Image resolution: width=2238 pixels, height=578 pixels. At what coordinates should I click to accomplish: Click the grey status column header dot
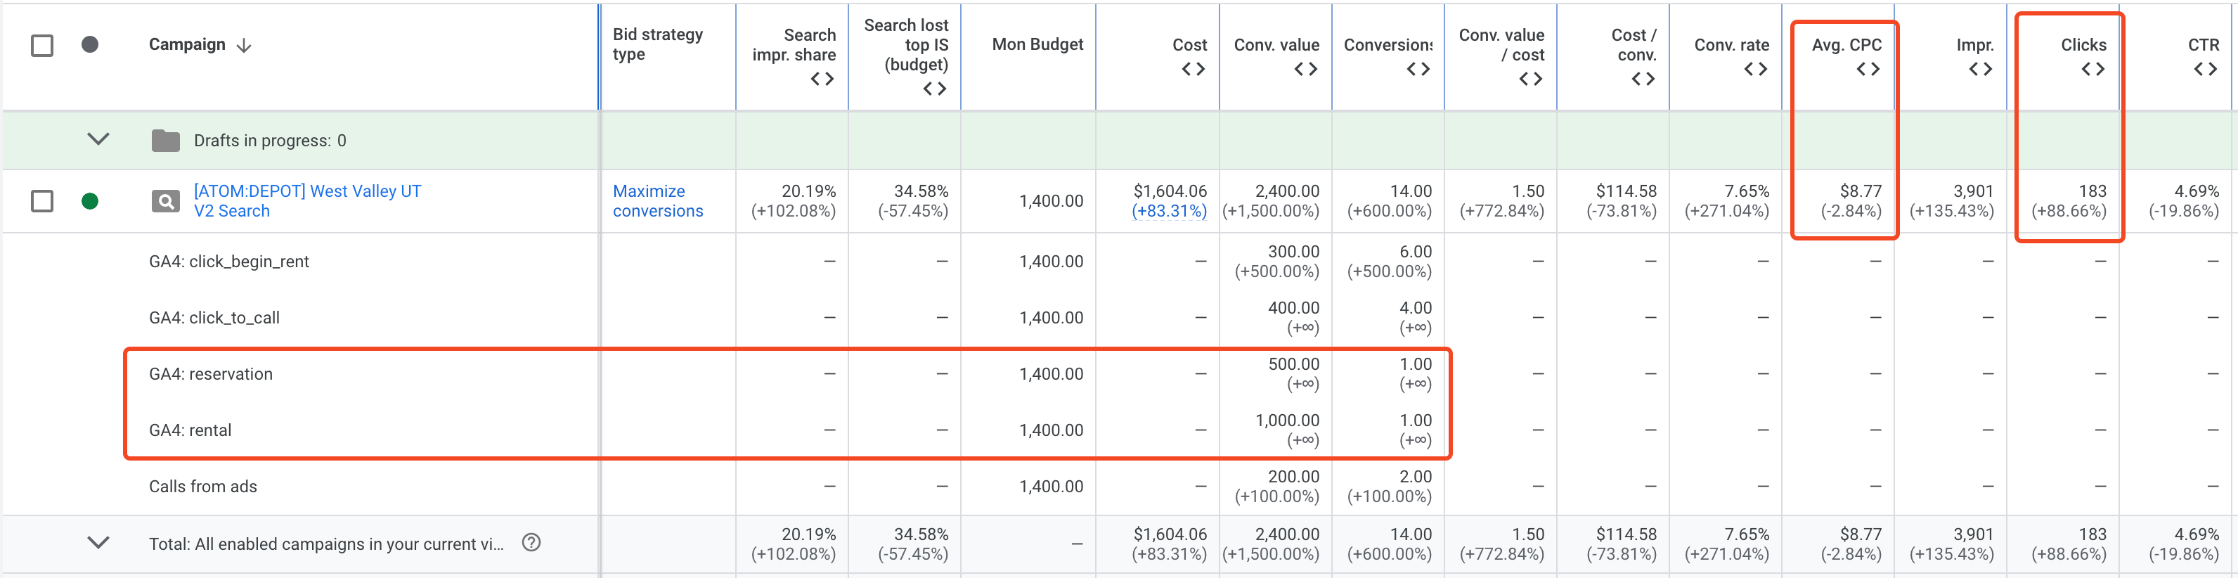click(x=89, y=44)
